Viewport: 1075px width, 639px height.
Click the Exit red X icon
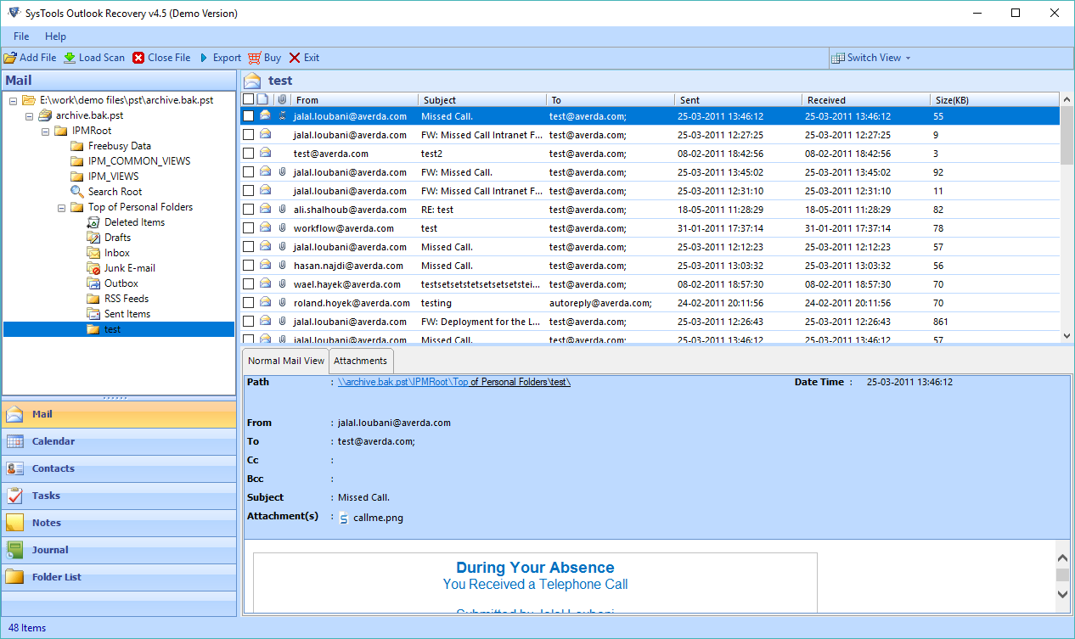click(295, 58)
